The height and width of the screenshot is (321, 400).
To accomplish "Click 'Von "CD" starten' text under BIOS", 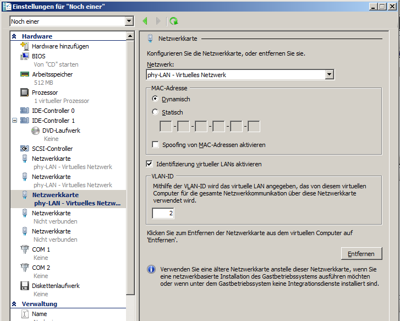I will (x=56, y=64).
